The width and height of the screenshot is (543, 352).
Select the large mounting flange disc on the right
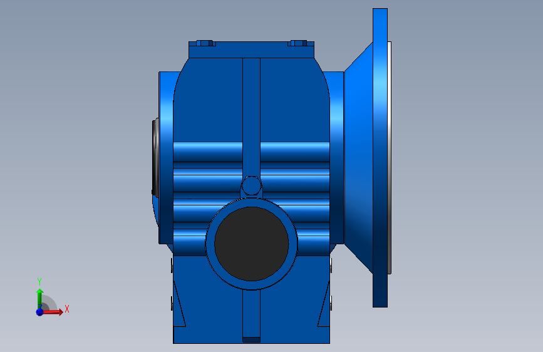(x=380, y=158)
